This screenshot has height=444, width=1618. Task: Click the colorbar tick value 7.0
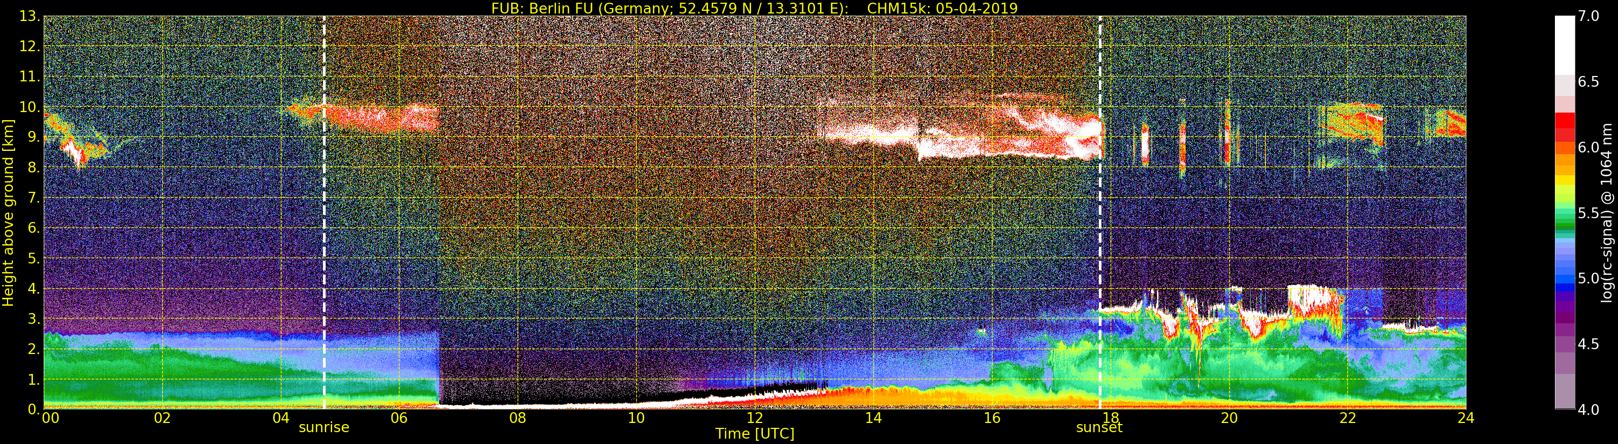[1588, 16]
